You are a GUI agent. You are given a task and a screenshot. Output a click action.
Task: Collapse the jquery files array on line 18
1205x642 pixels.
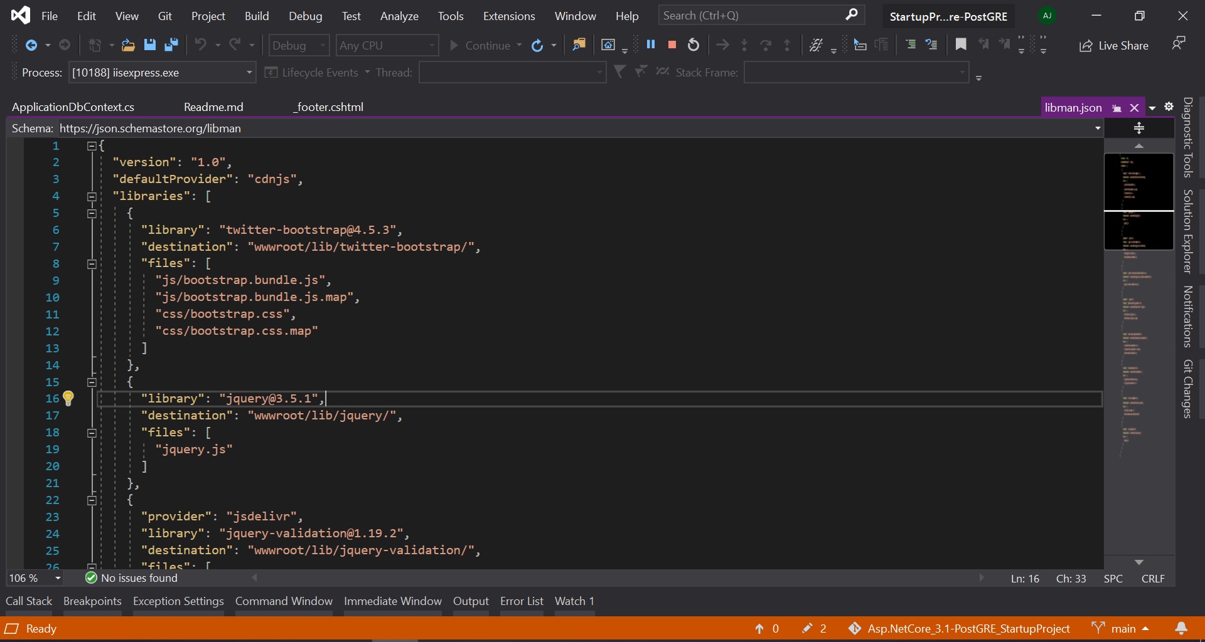pyautogui.click(x=92, y=433)
